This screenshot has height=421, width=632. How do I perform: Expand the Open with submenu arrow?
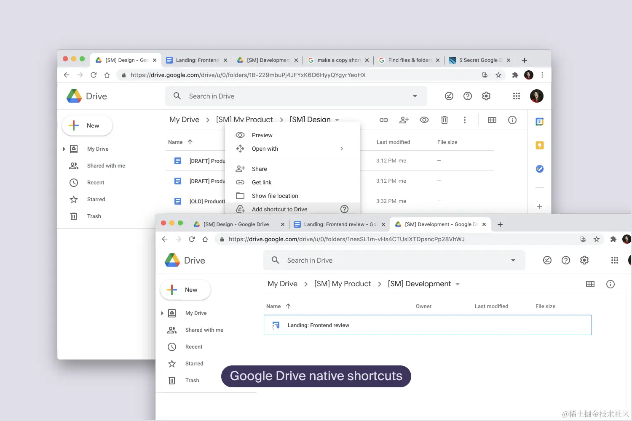coord(342,149)
